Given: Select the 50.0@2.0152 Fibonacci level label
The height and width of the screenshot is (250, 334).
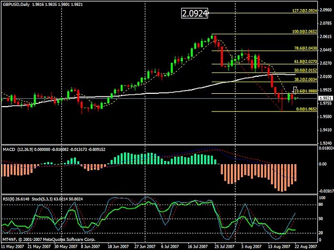Looking at the screenshot, I should tap(305, 70).
